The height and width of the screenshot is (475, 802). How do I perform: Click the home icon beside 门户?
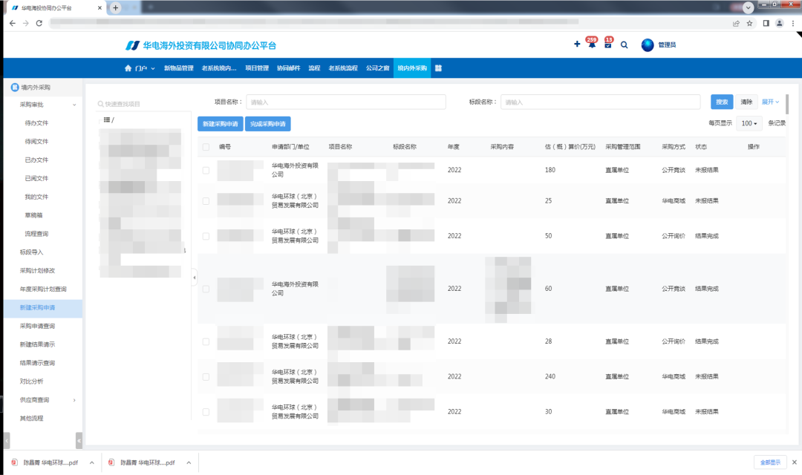click(128, 68)
